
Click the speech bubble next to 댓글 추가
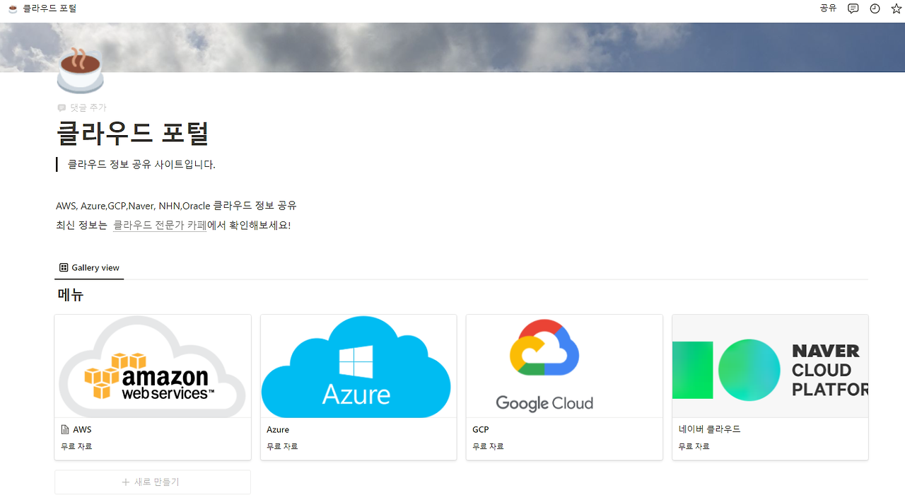pos(62,107)
